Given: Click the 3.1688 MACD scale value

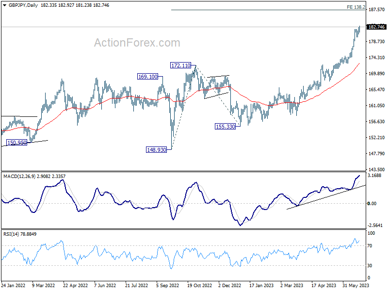Looking at the screenshot, I should click(375, 176).
